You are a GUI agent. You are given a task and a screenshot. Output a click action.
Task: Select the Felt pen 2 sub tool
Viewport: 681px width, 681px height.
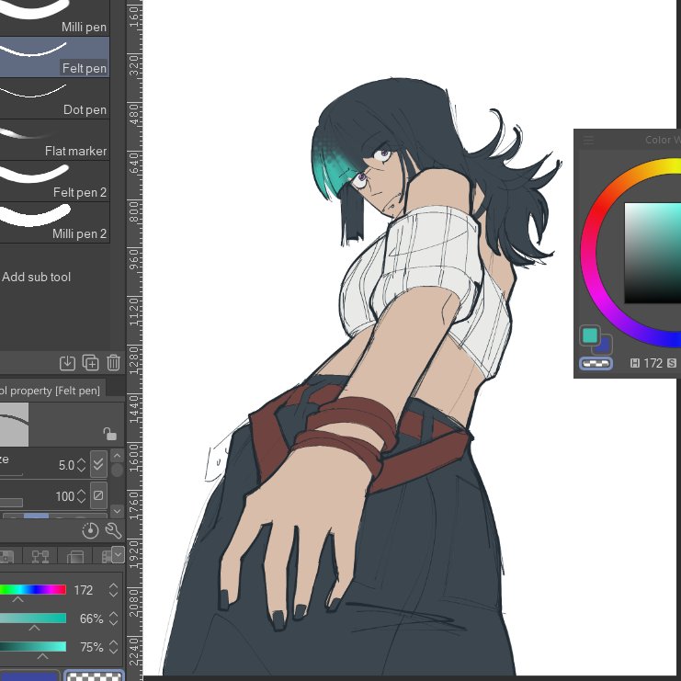point(54,181)
